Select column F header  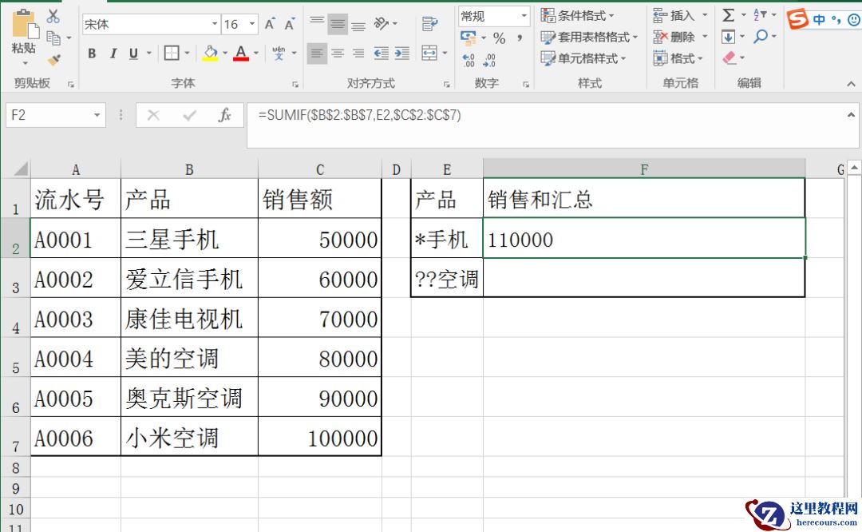click(644, 169)
